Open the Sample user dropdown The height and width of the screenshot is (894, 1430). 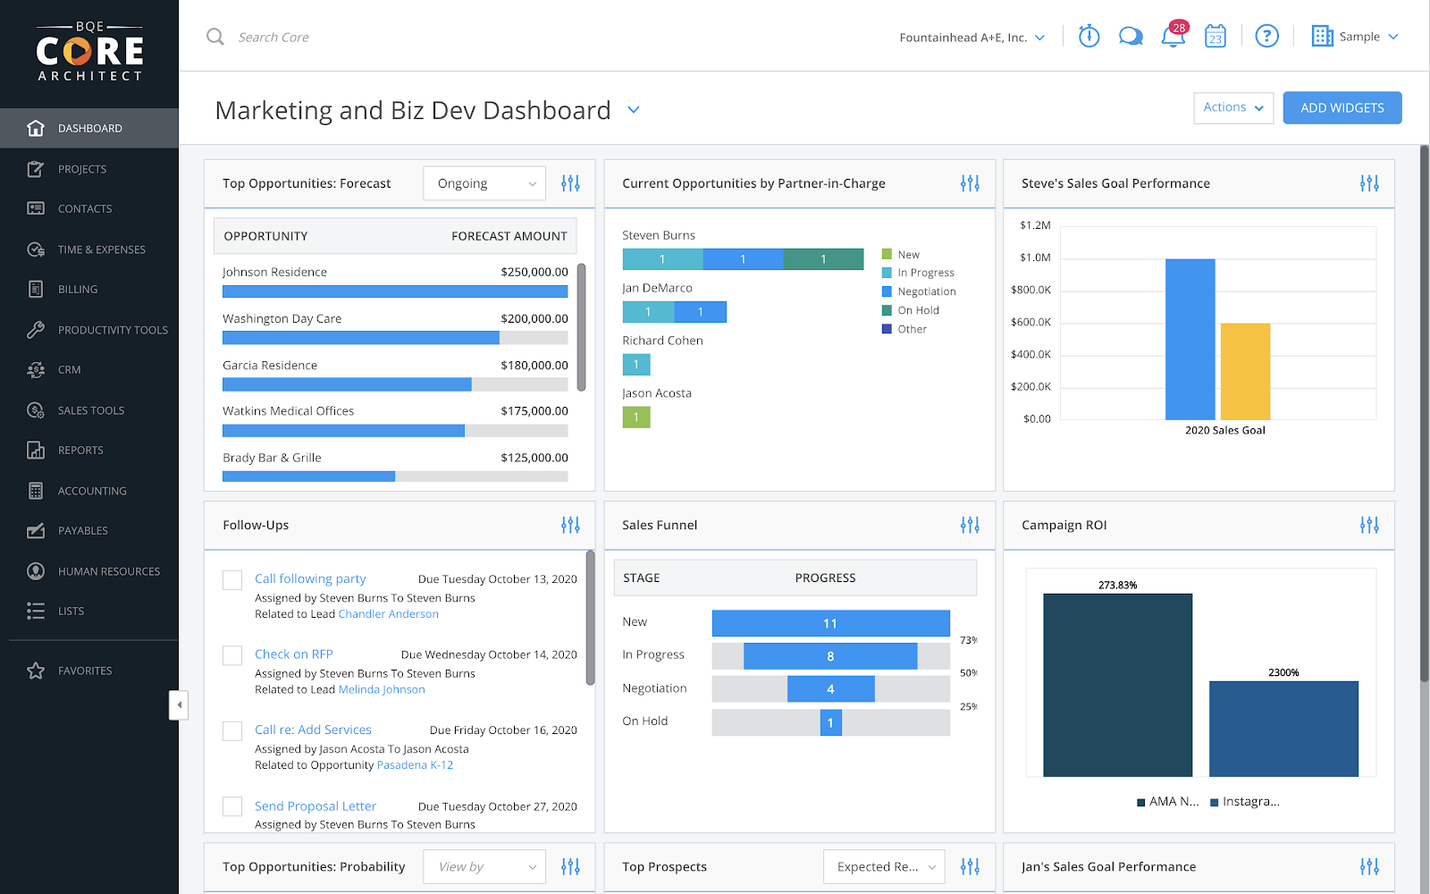click(x=1368, y=37)
